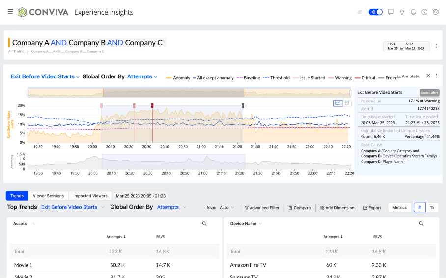Viewport: 446px width, 278px height.
Task: Click the Conviva logo
Action: click(43, 12)
